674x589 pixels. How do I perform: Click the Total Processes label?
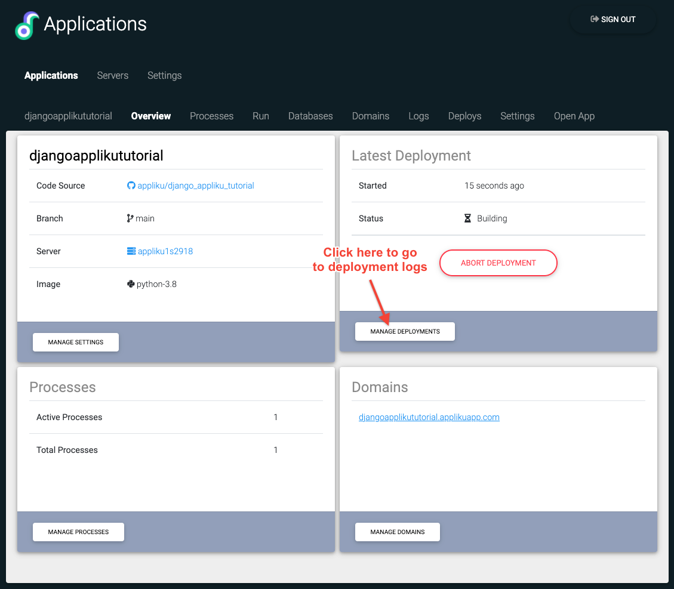point(67,450)
